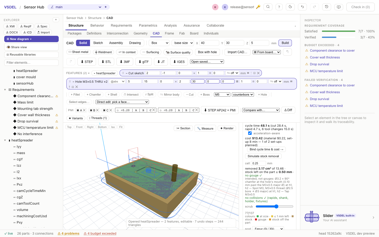Open the documentation book icon
379x237 pixels.
(x=339, y=7)
